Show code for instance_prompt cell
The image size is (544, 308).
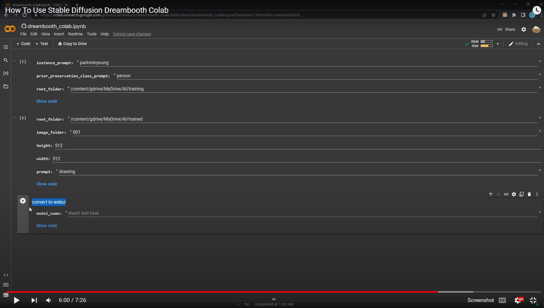[47, 101]
